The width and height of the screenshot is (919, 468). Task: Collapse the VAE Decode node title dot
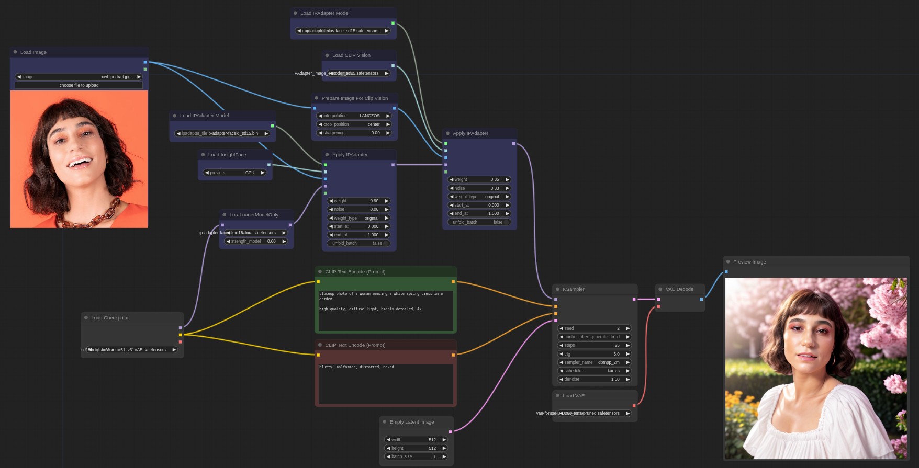coord(660,289)
